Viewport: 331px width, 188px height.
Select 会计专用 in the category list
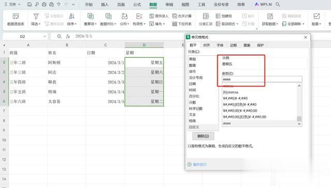coord(203,78)
